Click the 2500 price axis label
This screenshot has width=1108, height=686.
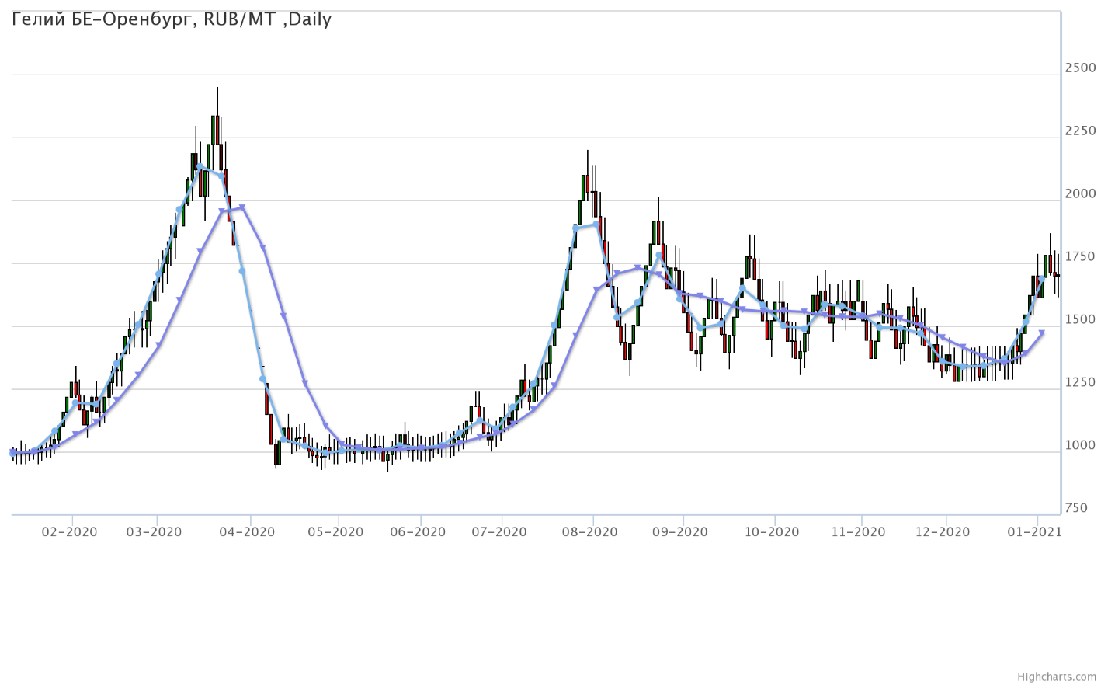(x=1080, y=68)
